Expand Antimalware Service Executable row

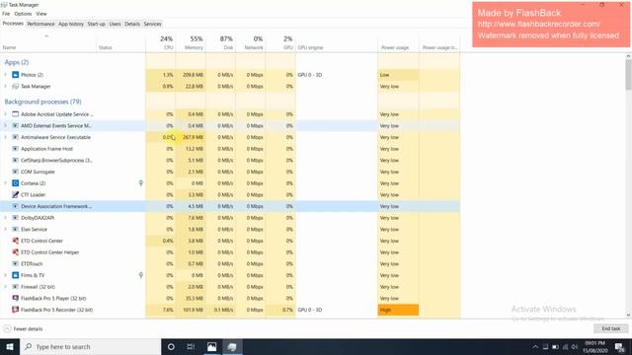pyautogui.click(x=6, y=137)
